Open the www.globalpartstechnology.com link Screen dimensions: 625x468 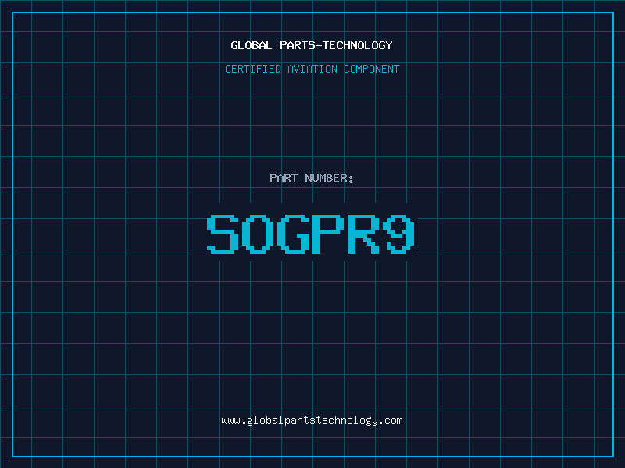pyautogui.click(x=312, y=420)
